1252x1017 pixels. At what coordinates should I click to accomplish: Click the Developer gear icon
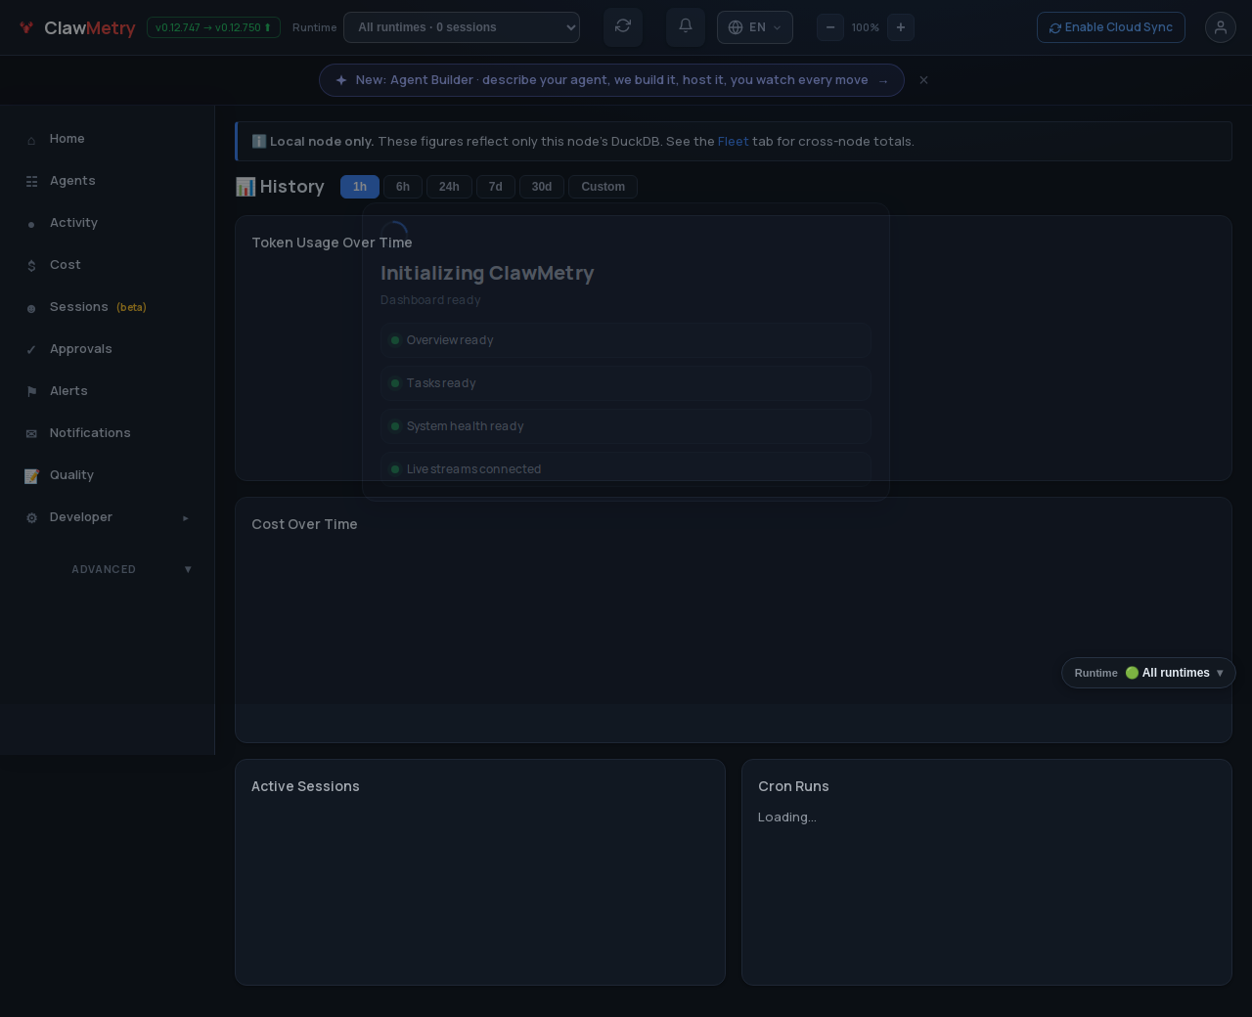(31, 518)
